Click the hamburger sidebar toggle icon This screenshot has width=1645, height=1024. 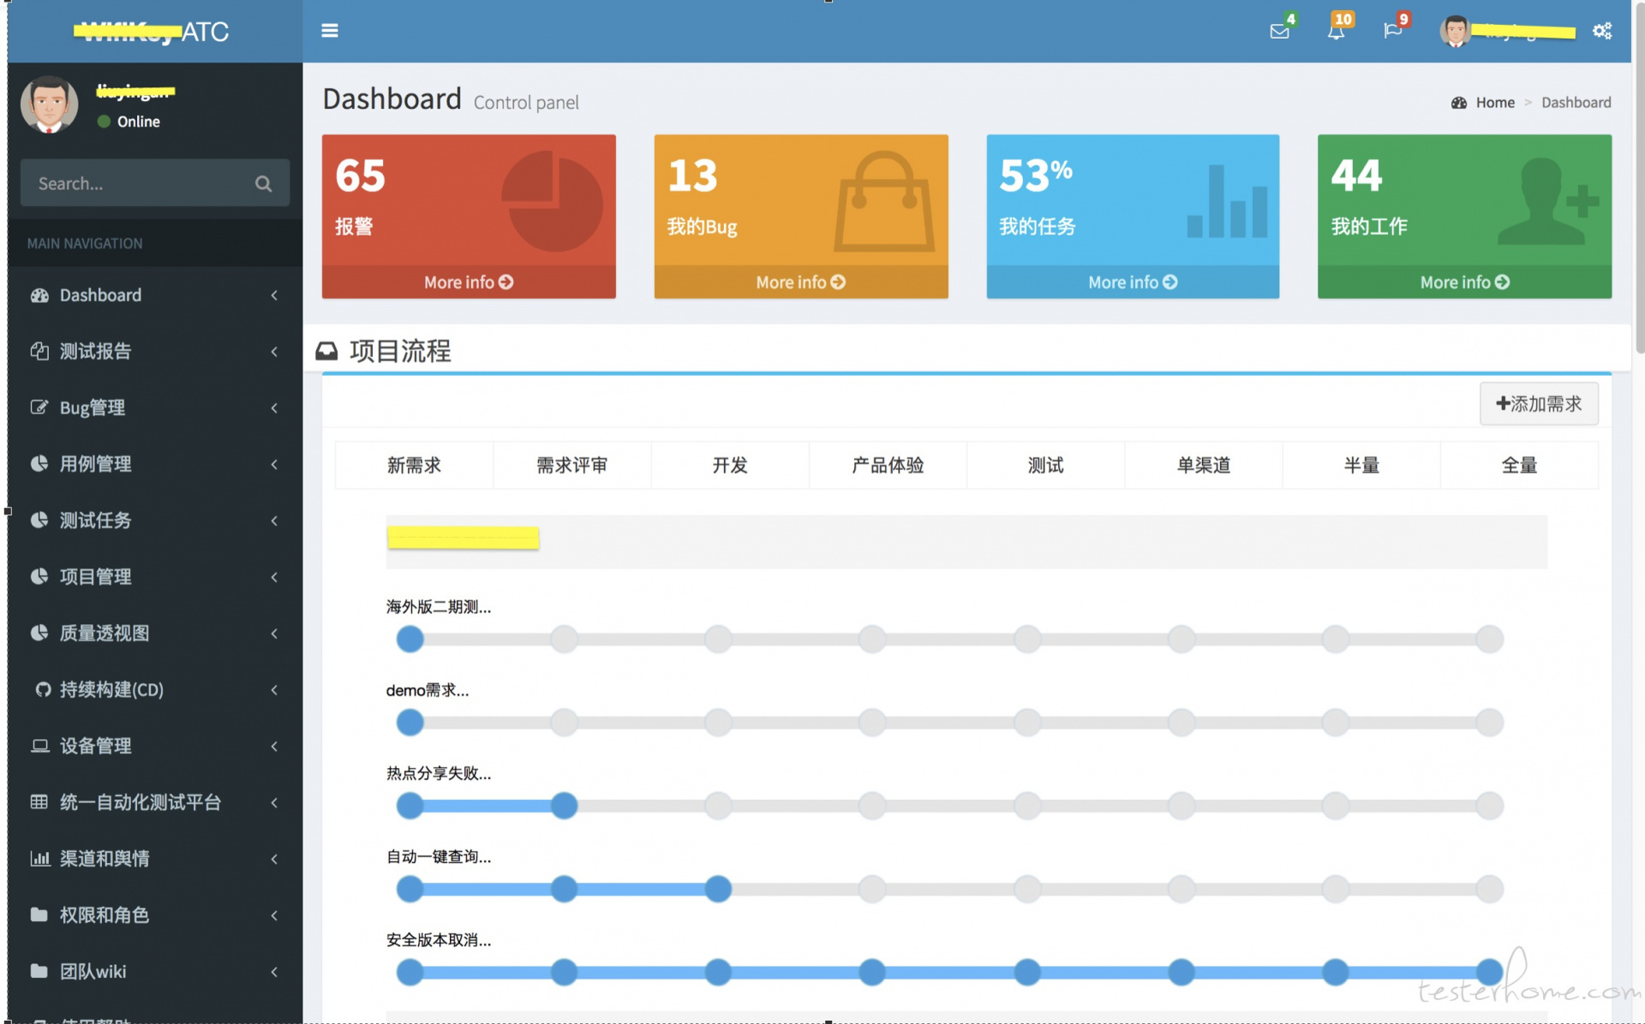click(330, 31)
